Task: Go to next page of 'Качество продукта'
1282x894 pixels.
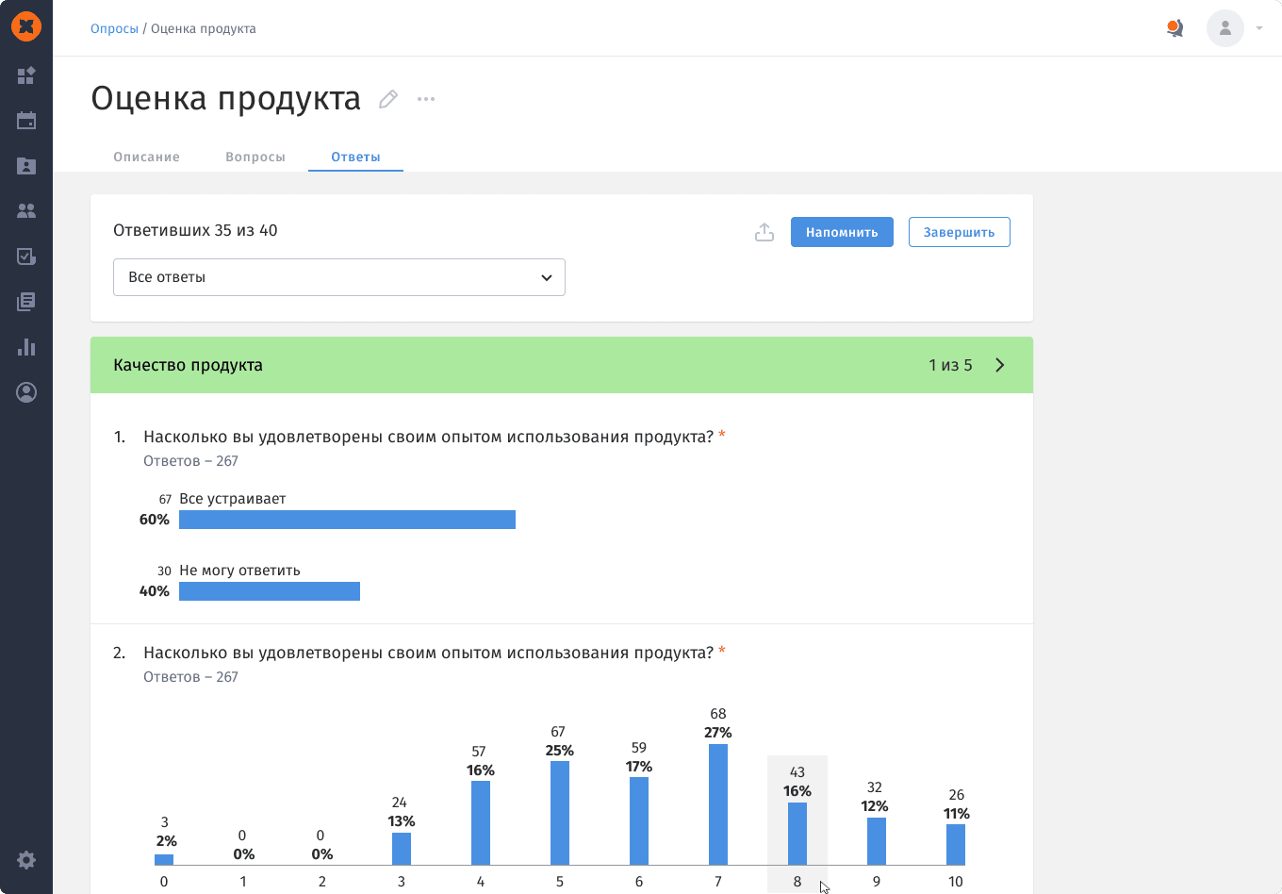Action: pyautogui.click(x=999, y=365)
